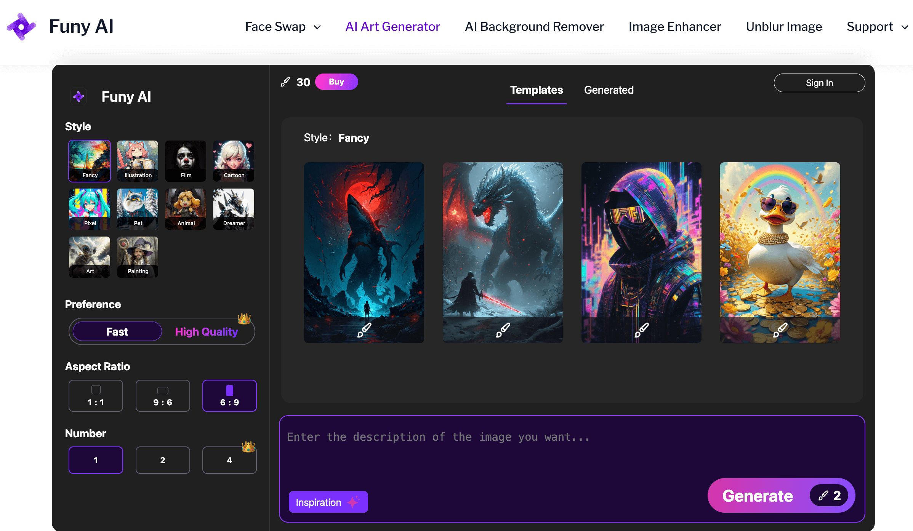The width and height of the screenshot is (913, 531).
Task: Click the brush icon on shark template
Action: pos(364,329)
